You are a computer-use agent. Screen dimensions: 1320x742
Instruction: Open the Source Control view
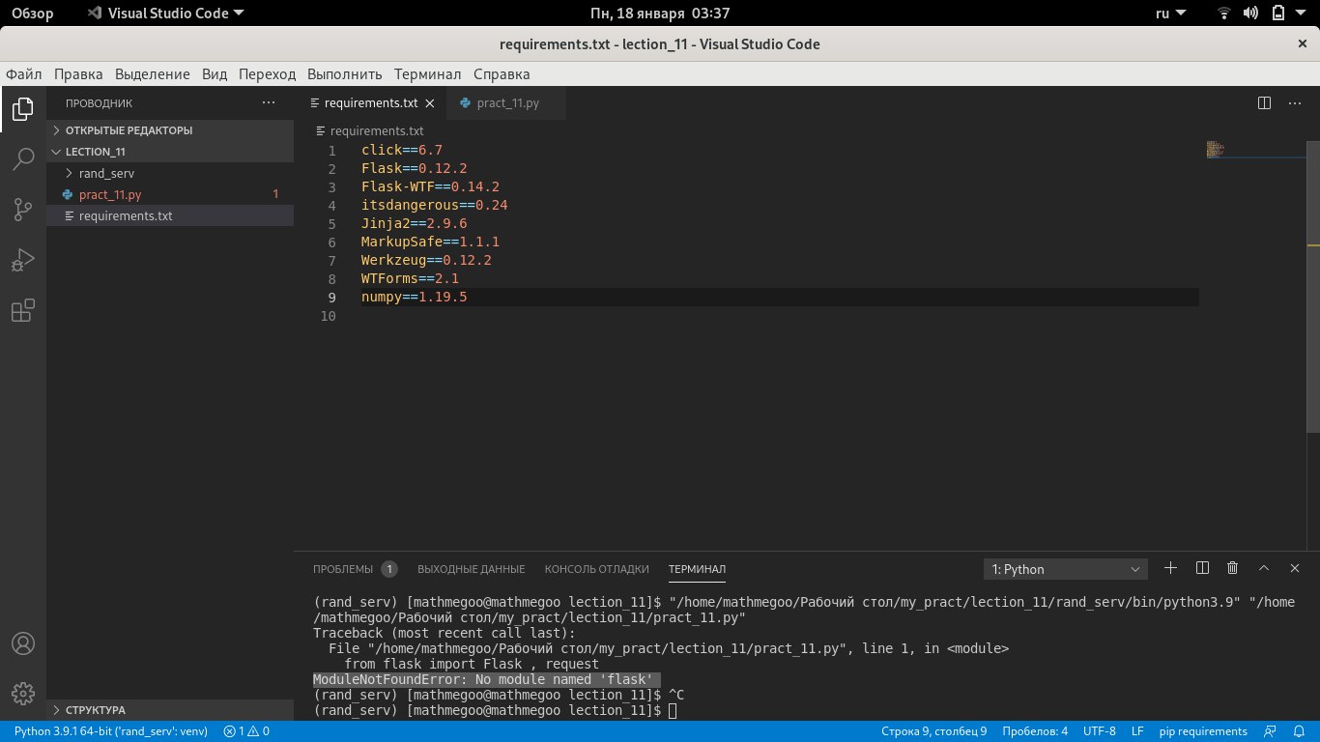click(23, 210)
